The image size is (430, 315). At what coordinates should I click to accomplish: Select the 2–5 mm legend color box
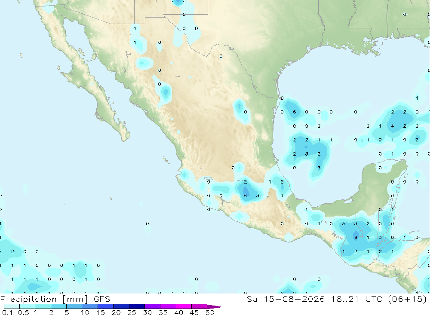(58, 306)
